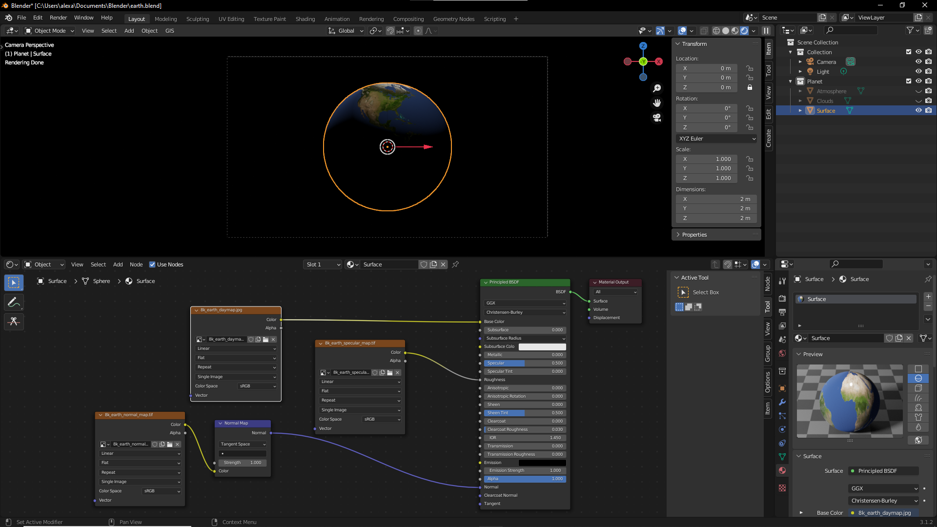This screenshot has height=527, width=937.
Task: Open the Render menu
Action: click(x=58, y=18)
